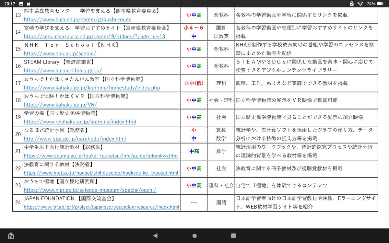Click row number 20 cell

[18, 134]
